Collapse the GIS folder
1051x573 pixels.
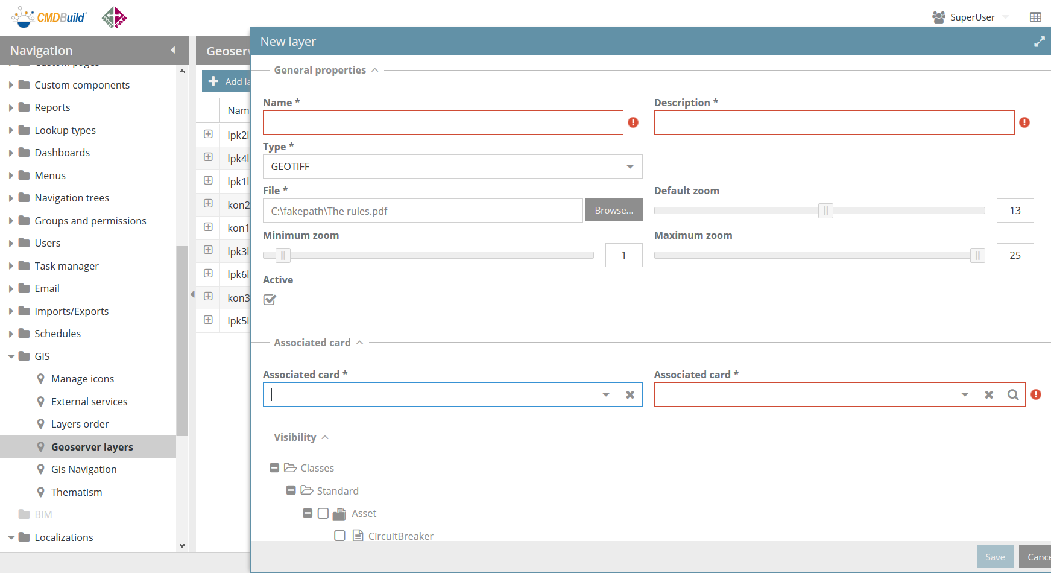pos(11,356)
